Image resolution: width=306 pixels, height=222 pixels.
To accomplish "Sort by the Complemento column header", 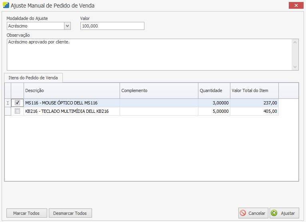I will coord(159,90).
